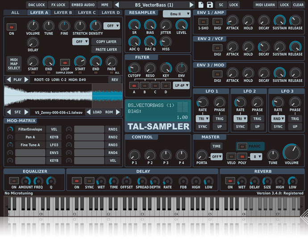Go to previous preset with left arrow
Image resolution: width=308 pixels, height=239 pixels.
[117, 4]
